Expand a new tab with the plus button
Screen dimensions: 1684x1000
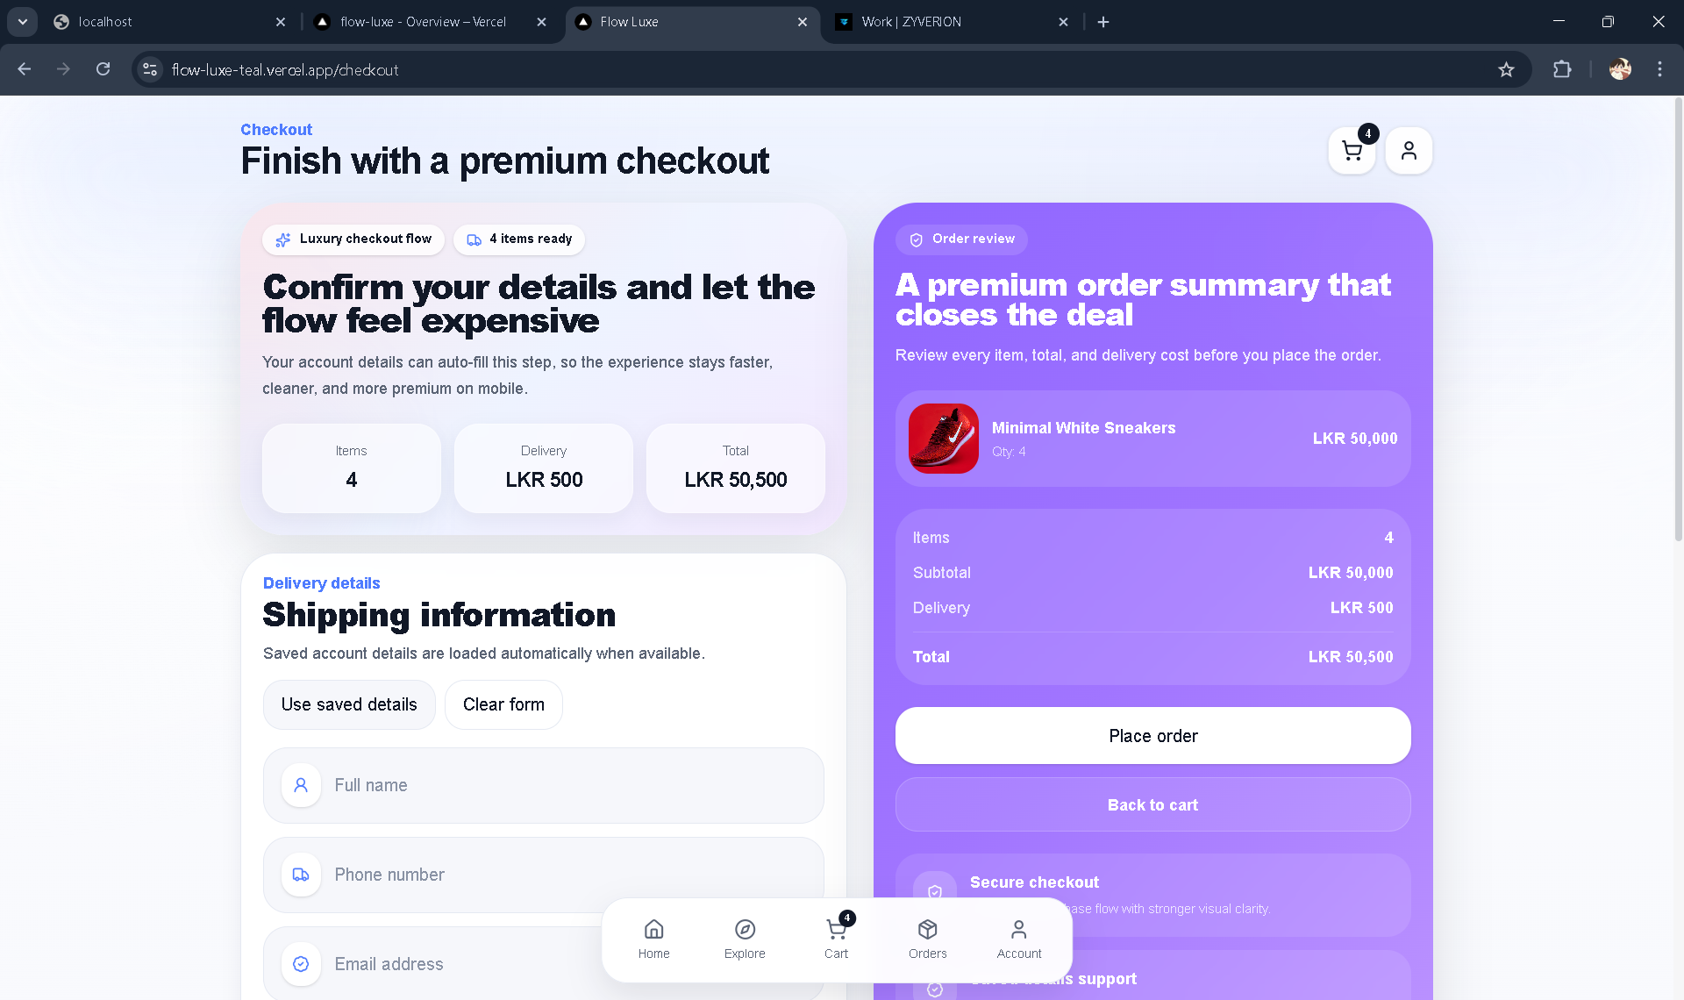pos(1103,21)
